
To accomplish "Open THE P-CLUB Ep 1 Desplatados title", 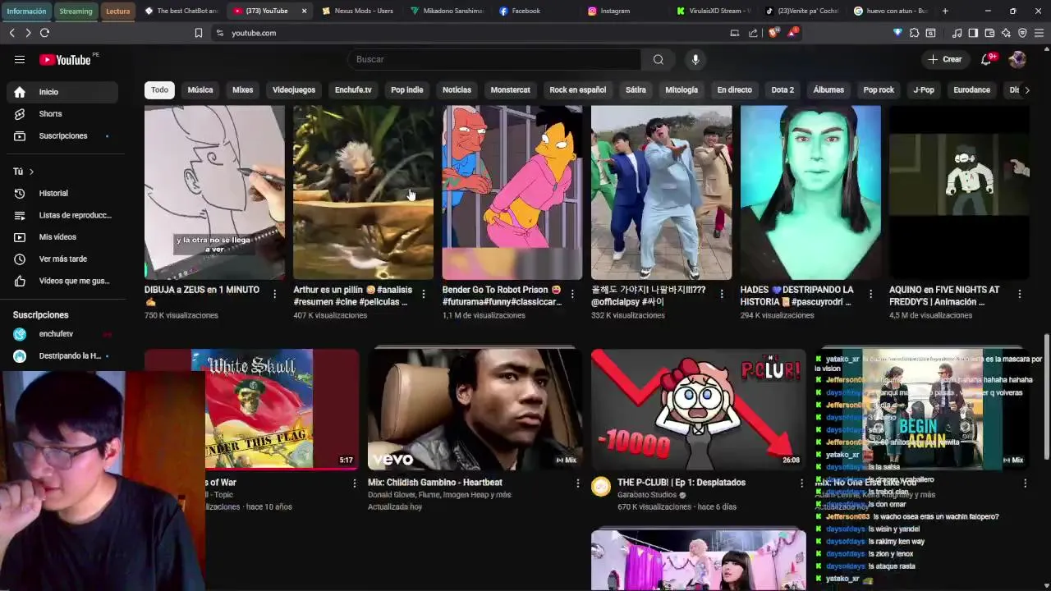I will tap(681, 483).
